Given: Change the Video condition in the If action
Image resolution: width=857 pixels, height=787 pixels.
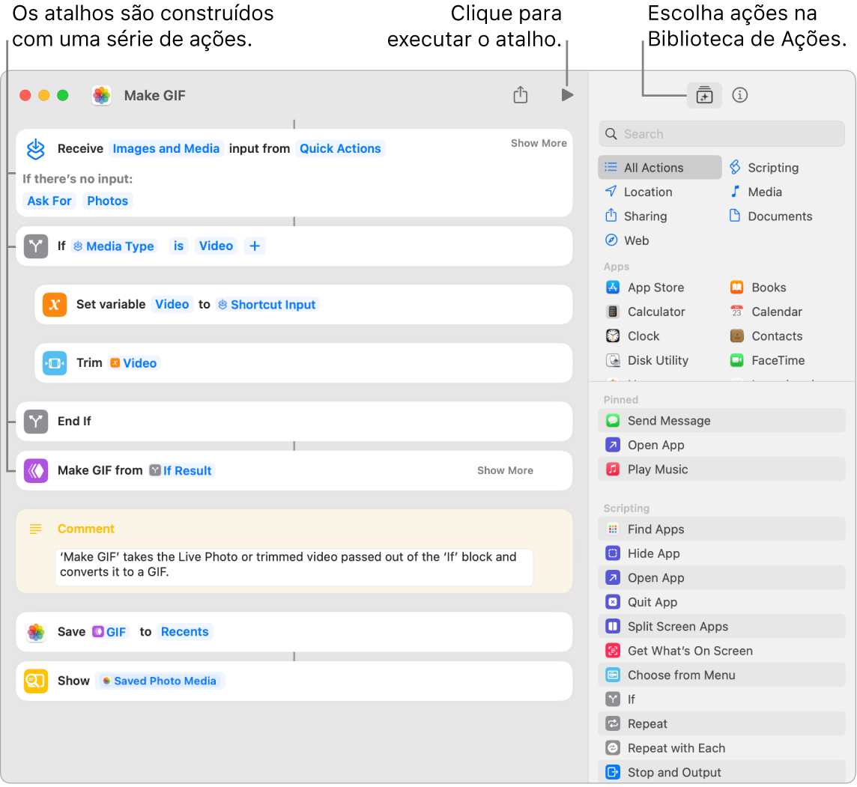Looking at the screenshot, I should (x=216, y=245).
